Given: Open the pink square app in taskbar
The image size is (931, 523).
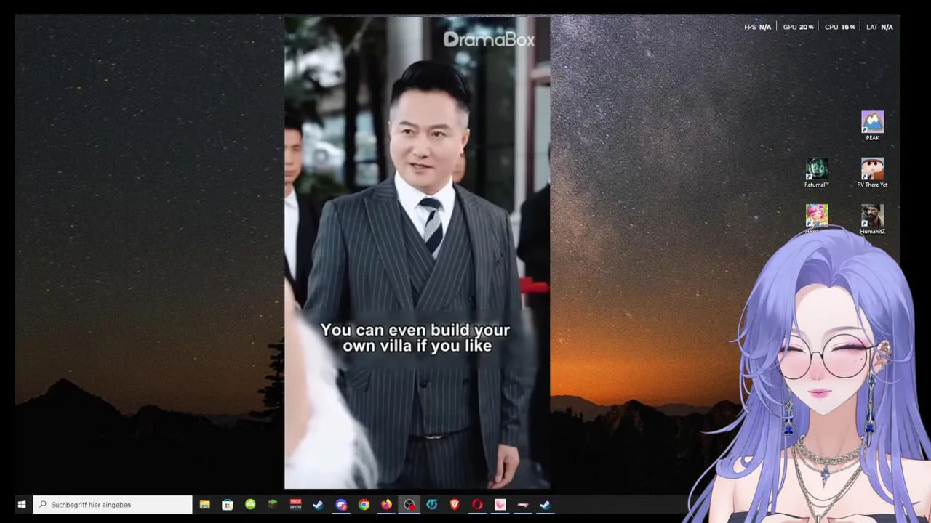Looking at the screenshot, I should point(500,505).
